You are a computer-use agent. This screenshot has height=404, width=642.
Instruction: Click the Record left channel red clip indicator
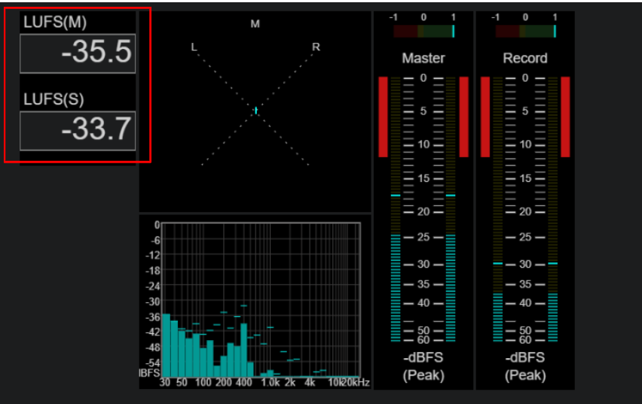(x=485, y=117)
